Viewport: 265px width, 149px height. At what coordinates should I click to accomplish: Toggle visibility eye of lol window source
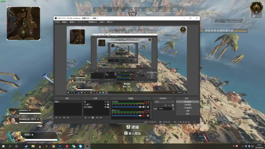(x=105, y=104)
